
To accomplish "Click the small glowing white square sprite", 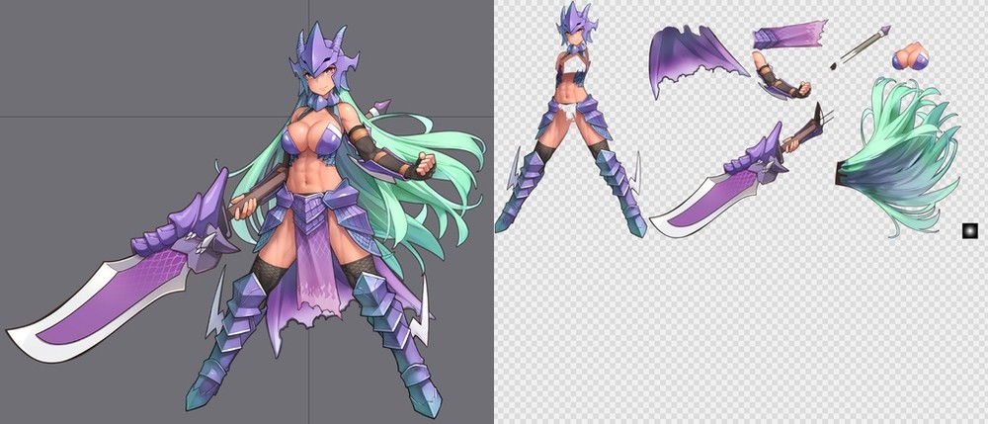I will tap(969, 230).
